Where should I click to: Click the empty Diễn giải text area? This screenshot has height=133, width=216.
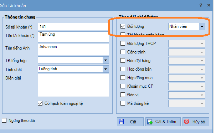pyautogui.click(x=73, y=86)
